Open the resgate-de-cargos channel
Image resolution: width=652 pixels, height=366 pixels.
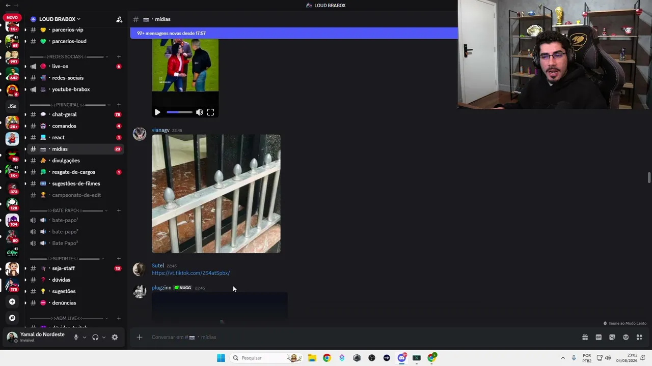click(75, 172)
